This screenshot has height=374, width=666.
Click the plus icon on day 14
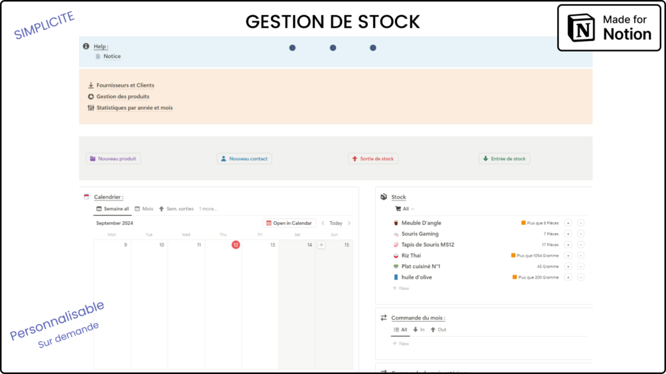(321, 245)
